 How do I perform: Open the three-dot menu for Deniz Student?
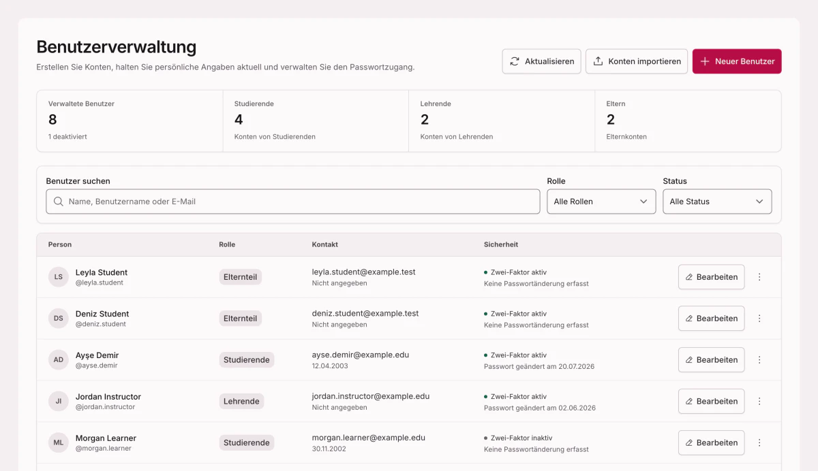759,319
